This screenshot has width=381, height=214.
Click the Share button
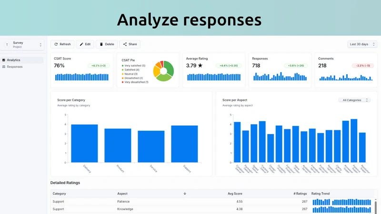[130, 44]
